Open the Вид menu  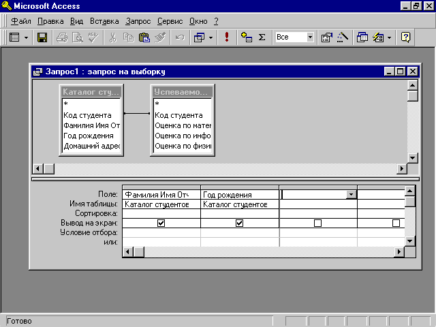coord(76,21)
